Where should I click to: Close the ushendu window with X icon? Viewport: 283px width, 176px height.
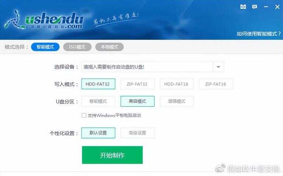click(277, 7)
